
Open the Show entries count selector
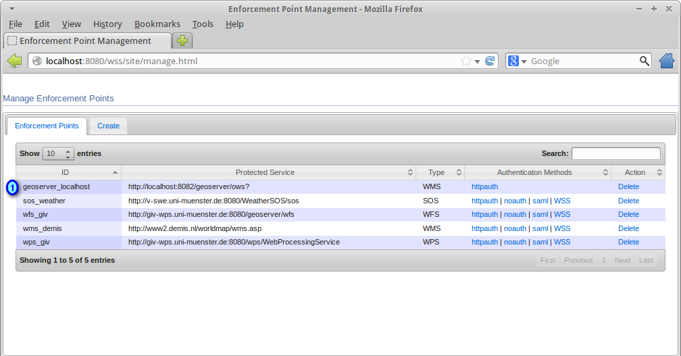click(x=58, y=154)
